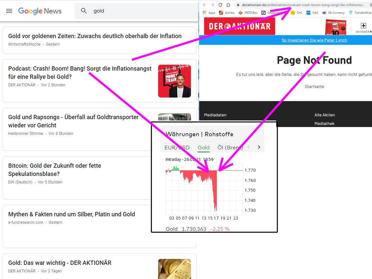Open the FRITZ!Box bookmark
The image size is (372, 279).
248,13
